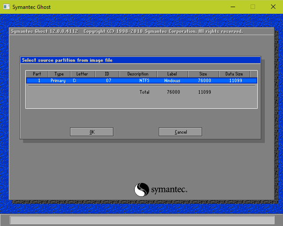Click the ID column header
Image resolution: width=283 pixels, height=226 pixels.
(107, 74)
